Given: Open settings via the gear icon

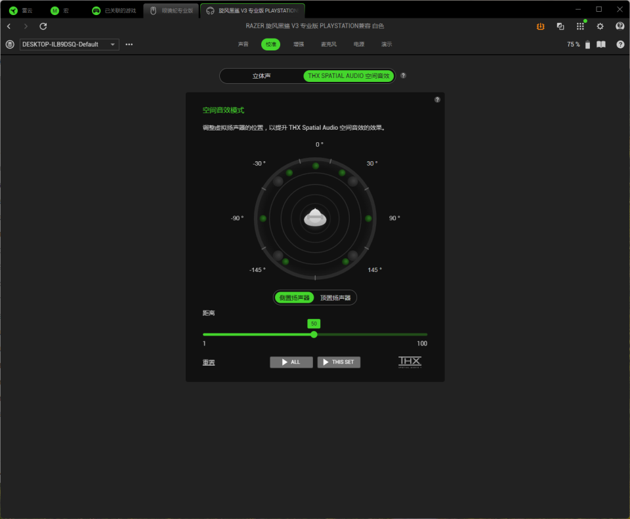Looking at the screenshot, I should click(x=600, y=26).
